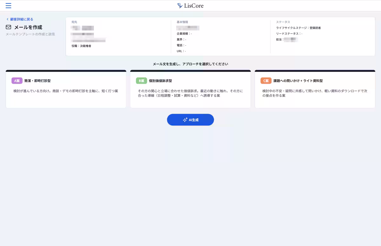Click the メールを作成 heading

pyautogui.click(x=28, y=27)
